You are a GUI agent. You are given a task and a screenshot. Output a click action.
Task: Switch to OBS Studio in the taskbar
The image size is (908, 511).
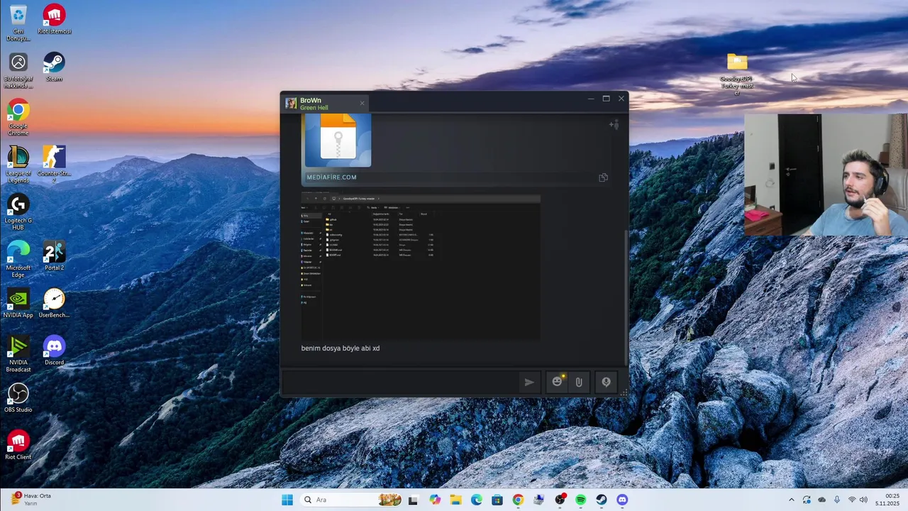pos(560,500)
